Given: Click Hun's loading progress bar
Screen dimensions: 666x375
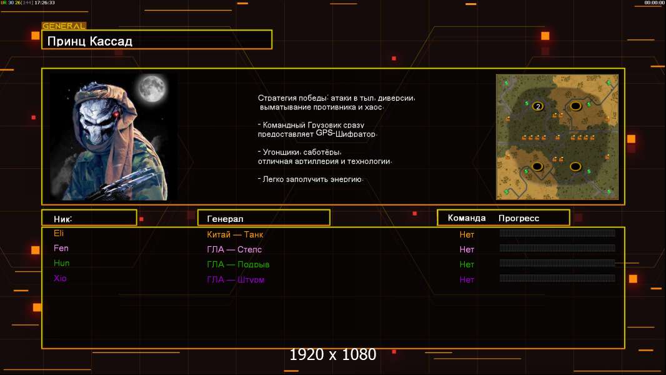Looking at the screenshot, I should point(557,263).
